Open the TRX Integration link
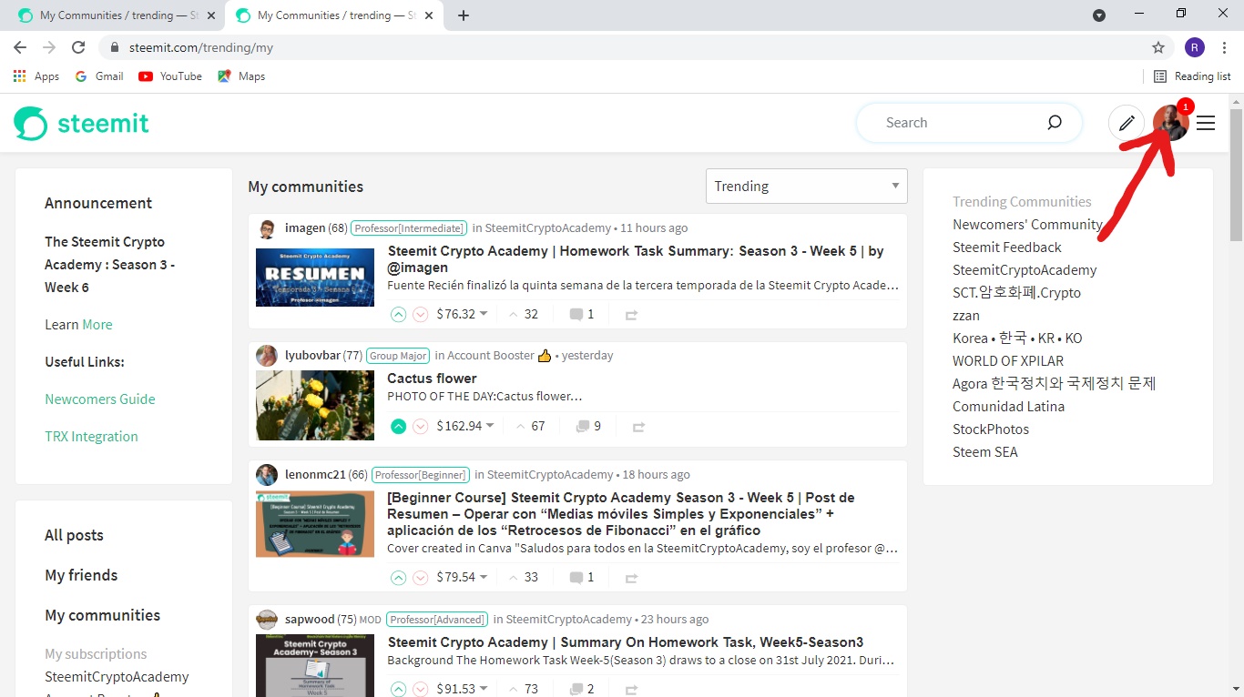 (x=91, y=437)
